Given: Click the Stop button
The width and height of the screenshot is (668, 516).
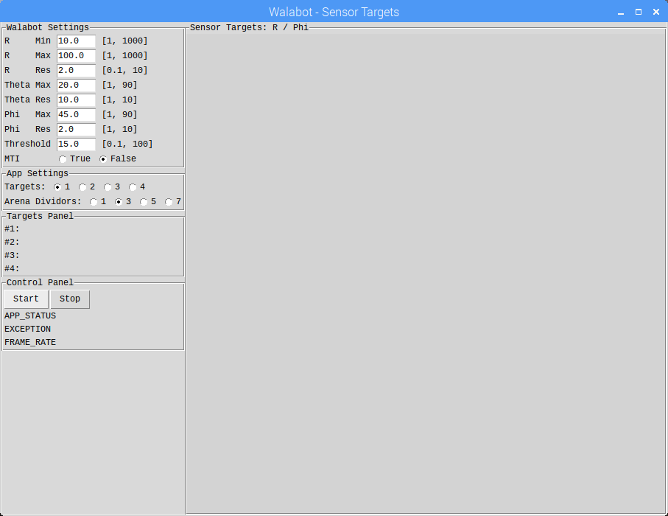Looking at the screenshot, I should pyautogui.click(x=70, y=299).
